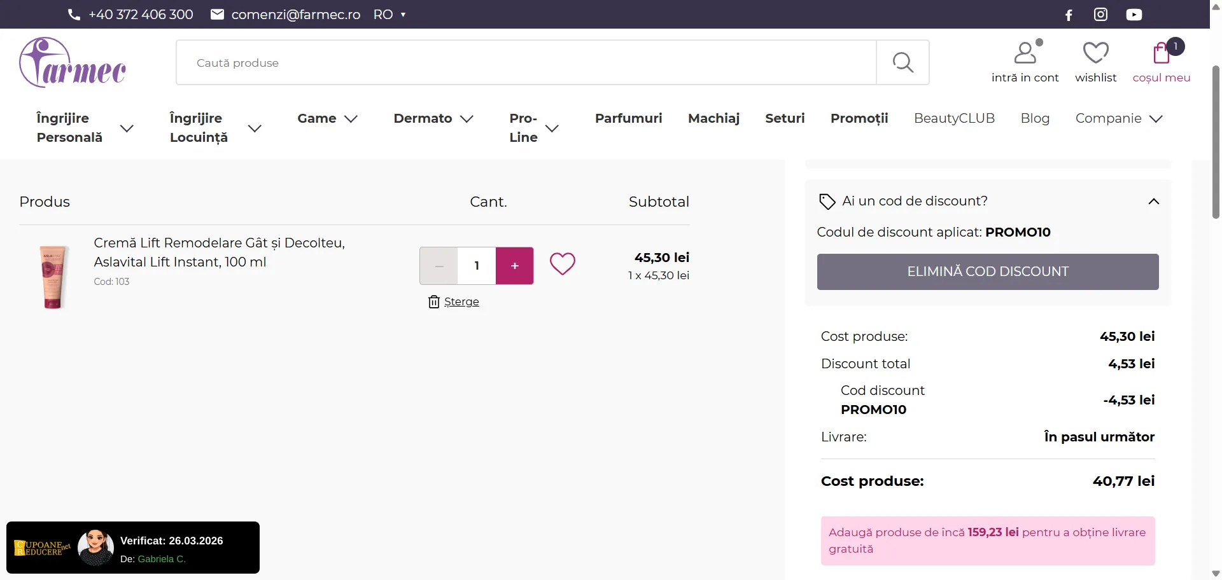Go to the Parfumuri category
Viewport: 1222px width, 580px height.
628,118
